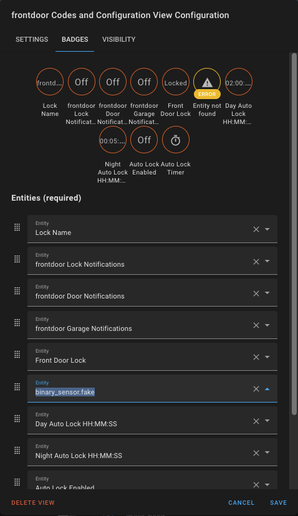Click the frontdoor Door Notifications entity field
Viewport: 298px width, 516px height.
[152, 293]
